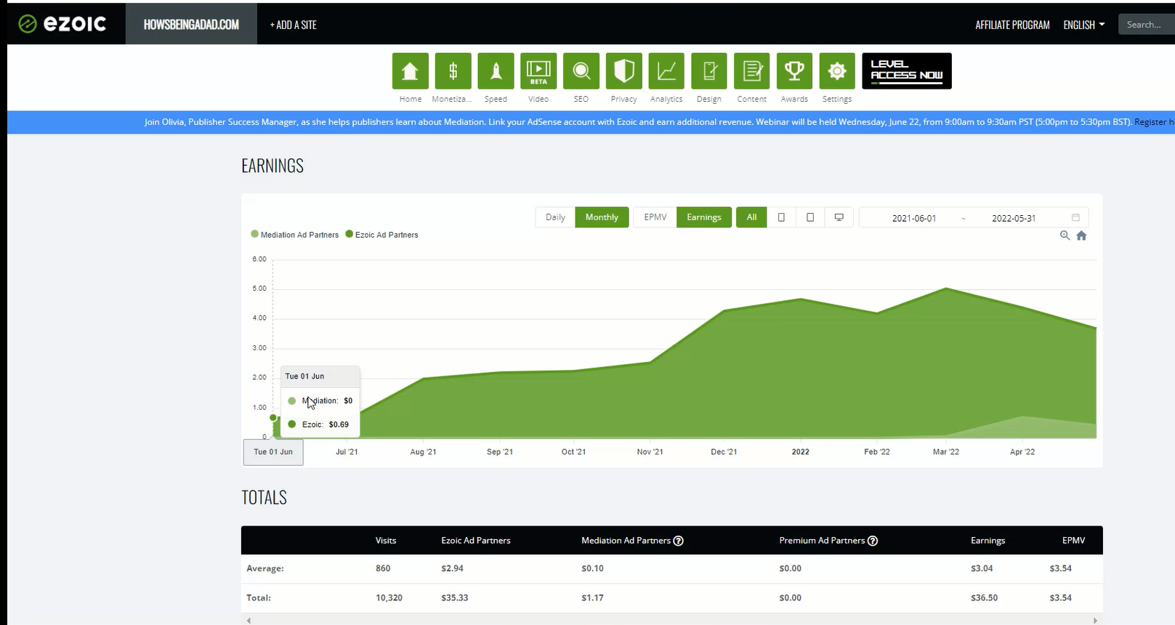Open the SEO magnifier icon
The width and height of the screenshot is (1175, 625).
(x=581, y=71)
